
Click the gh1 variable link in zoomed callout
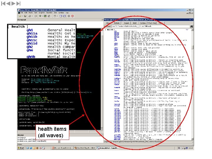[30, 30]
